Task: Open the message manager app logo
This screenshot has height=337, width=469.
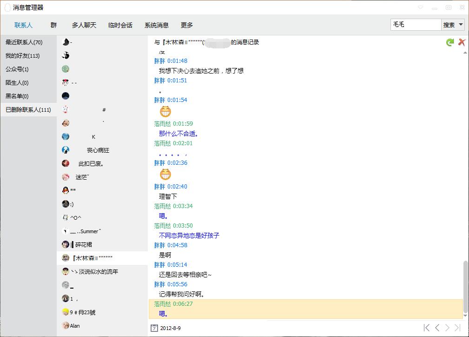Action: (7, 7)
